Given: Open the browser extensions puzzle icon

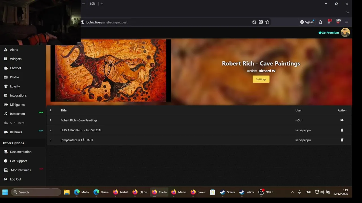Looking at the screenshot, I should point(320,22).
